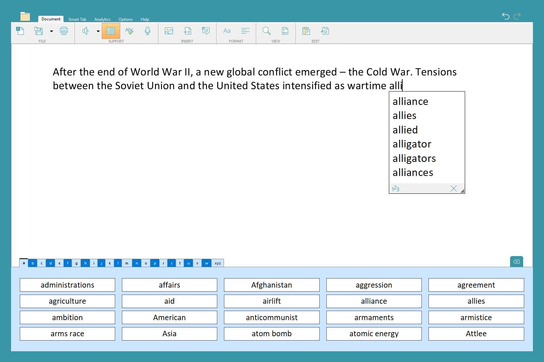This screenshot has height=362, width=544.
Task: Insert the word "armistice" from the word bank
Action: 476,317
